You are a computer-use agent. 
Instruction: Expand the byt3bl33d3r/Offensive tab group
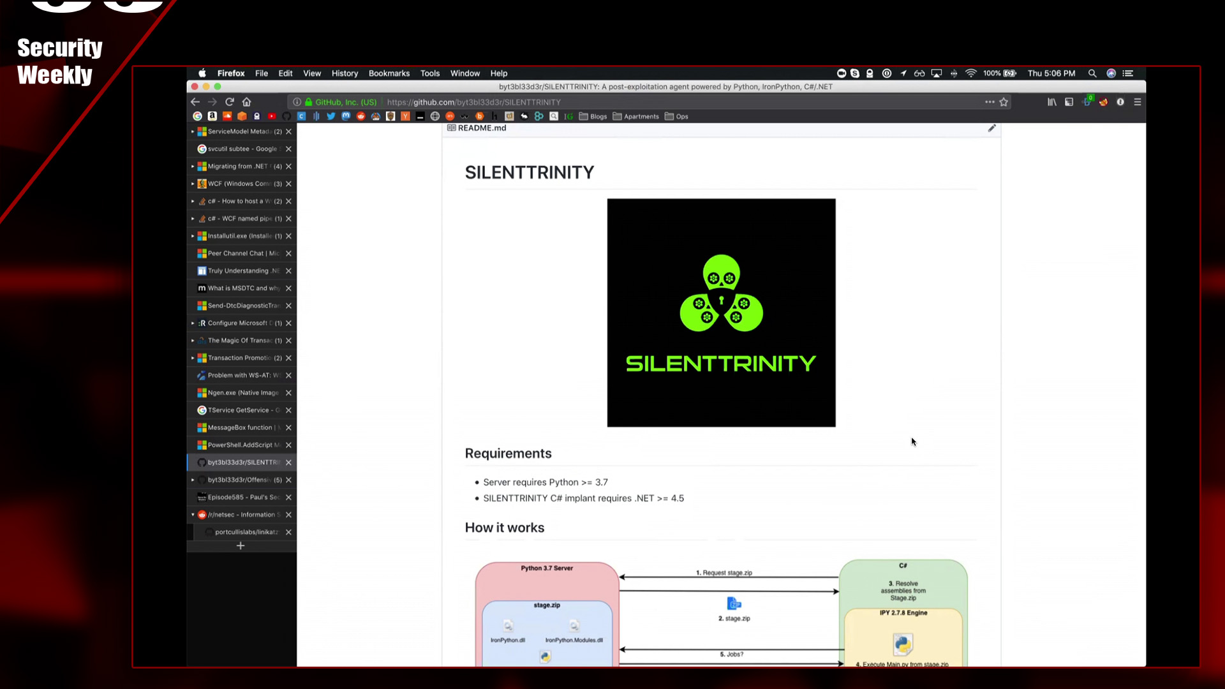click(193, 480)
